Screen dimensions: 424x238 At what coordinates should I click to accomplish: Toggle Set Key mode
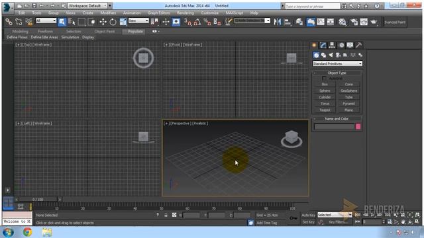click(x=308, y=222)
